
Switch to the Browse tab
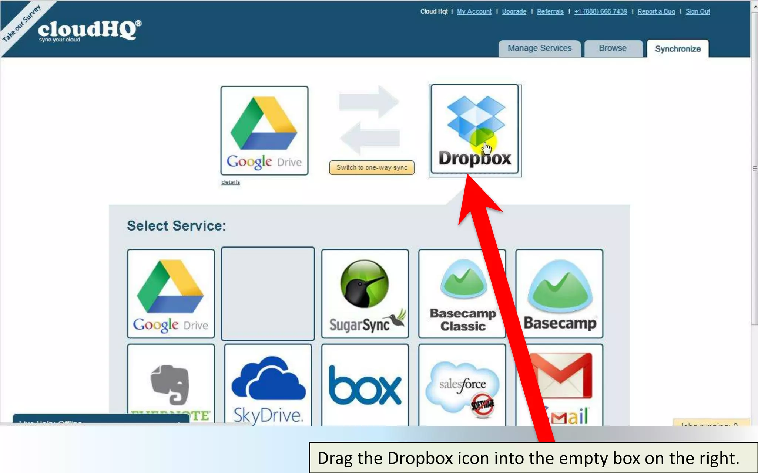click(613, 48)
